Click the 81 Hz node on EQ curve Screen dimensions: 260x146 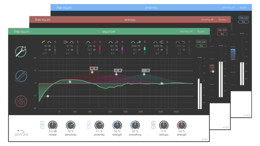coord(70,82)
